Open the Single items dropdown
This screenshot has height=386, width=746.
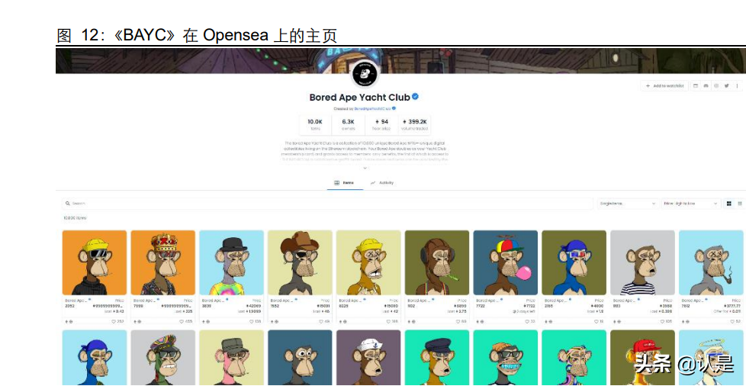628,203
